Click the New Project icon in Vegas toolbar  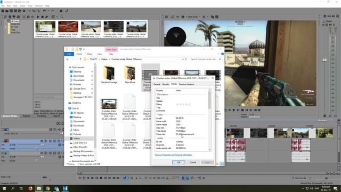pos(3,11)
